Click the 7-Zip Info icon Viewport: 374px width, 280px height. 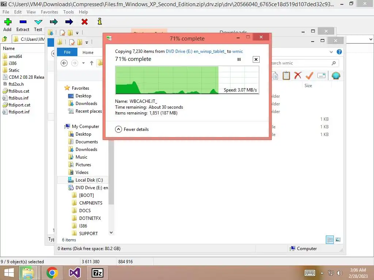point(100,22)
